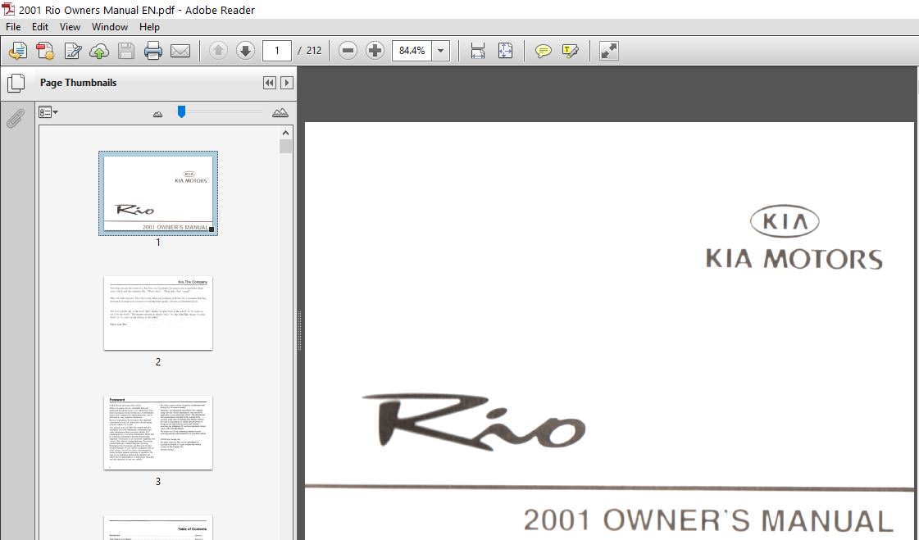Click the page number input field
The width and height of the screenshot is (919, 540).
pos(276,51)
